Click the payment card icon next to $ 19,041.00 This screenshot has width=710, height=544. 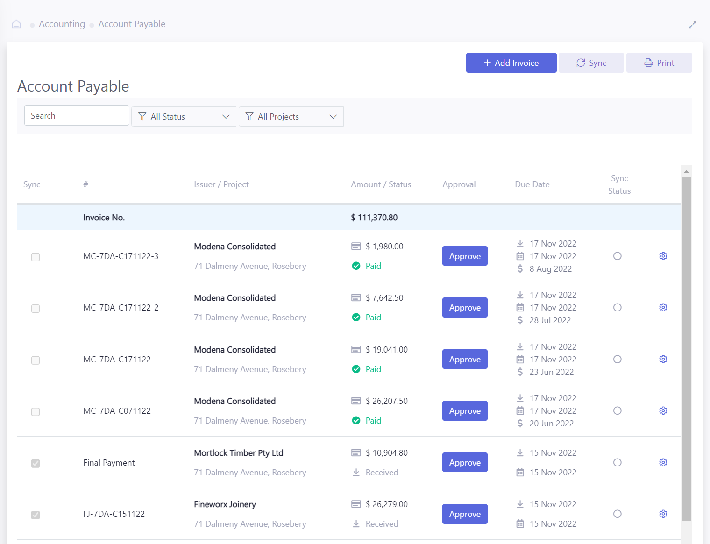pos(356,349)
